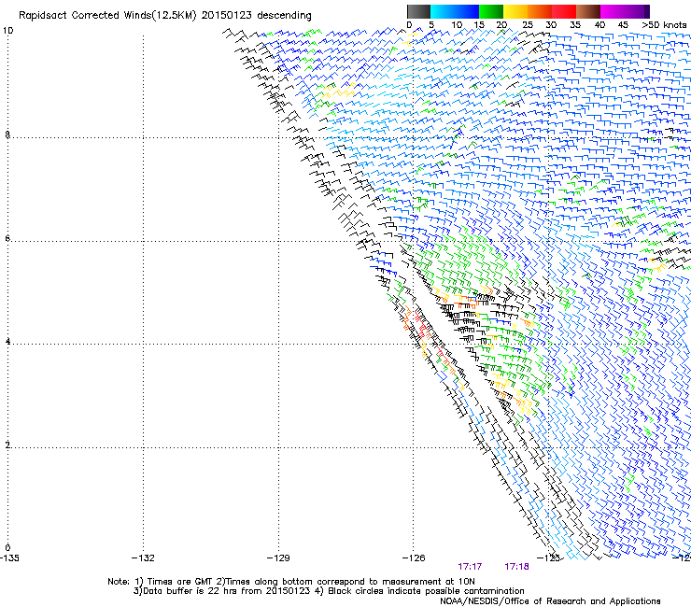Click the latitude '6' axis label
The width and height of the screenshot is (691, 607).
7,238
